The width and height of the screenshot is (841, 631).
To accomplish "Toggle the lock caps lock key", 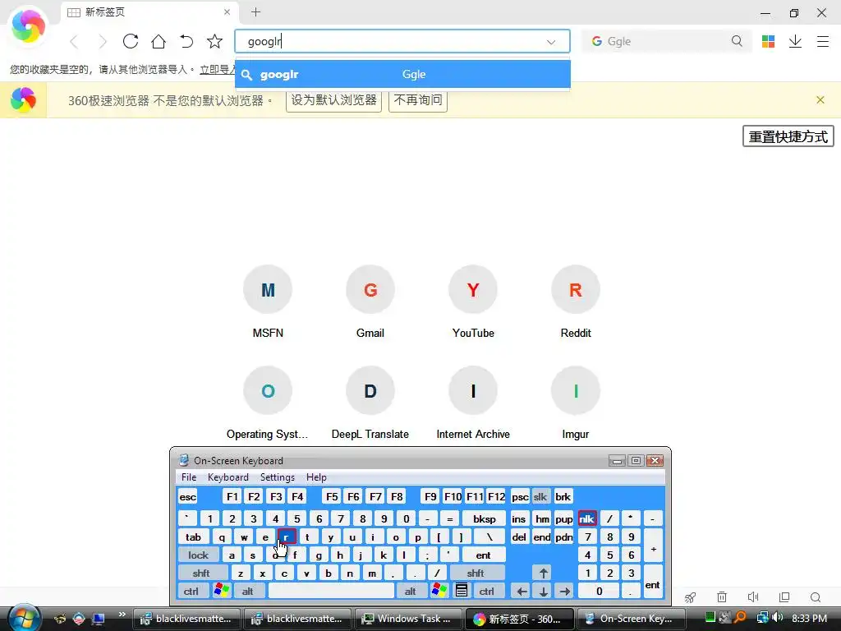I will (x=198, y=555).
